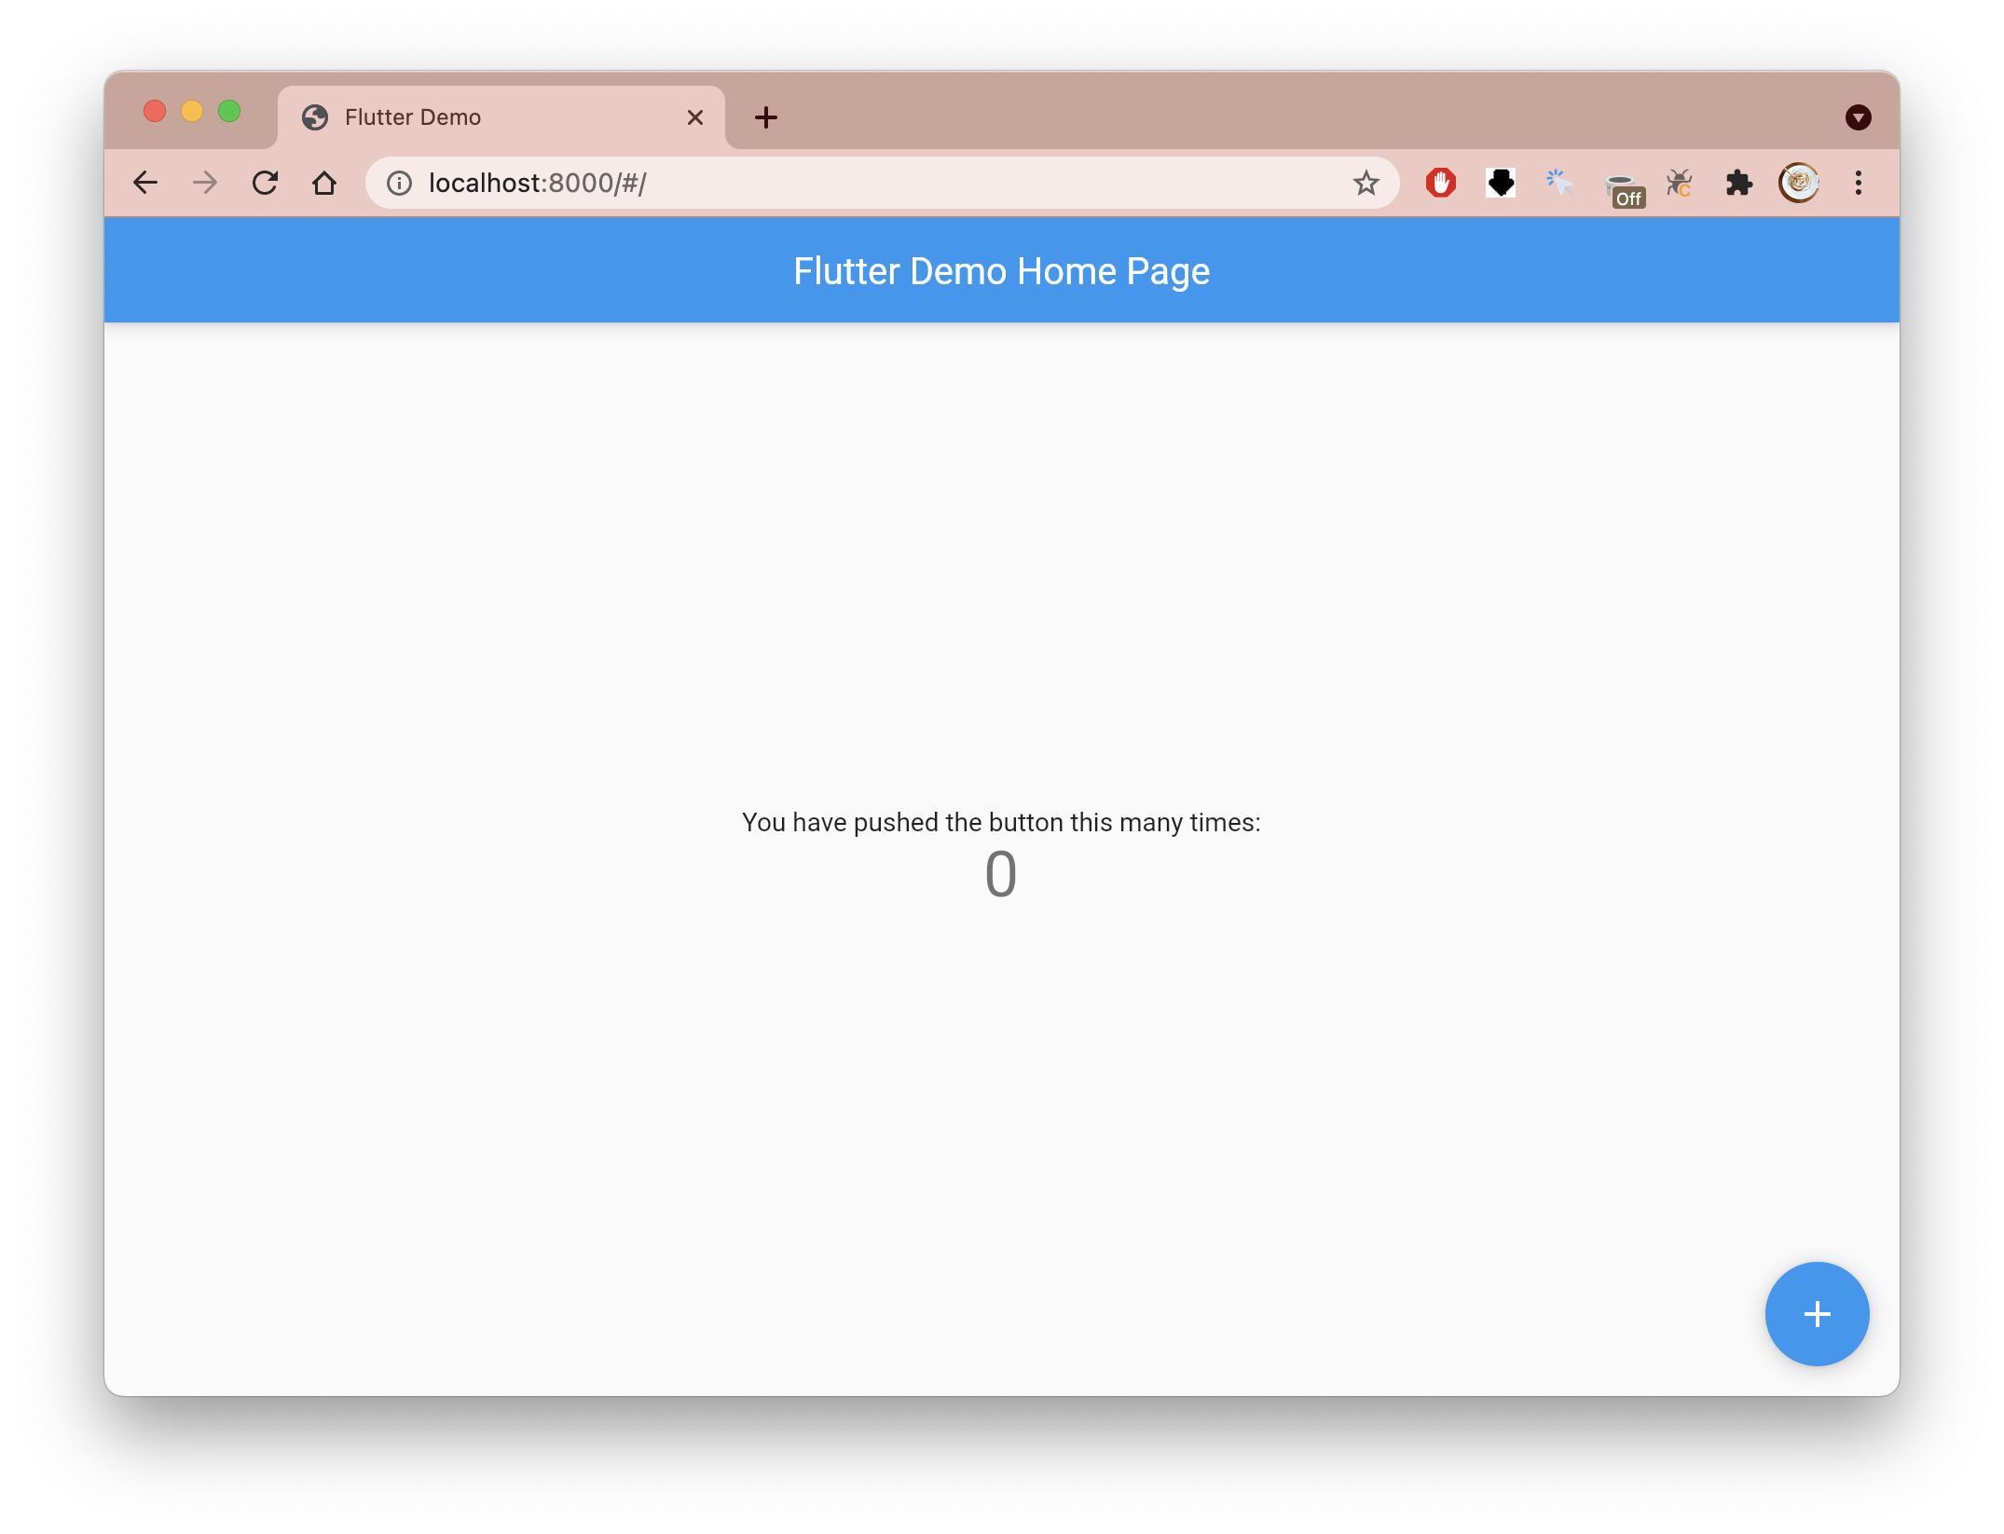Image resolution: width=2004 pixels, height=1534 pixels.
Task: Go to the browser home page
Action: (x=324, y=183)
